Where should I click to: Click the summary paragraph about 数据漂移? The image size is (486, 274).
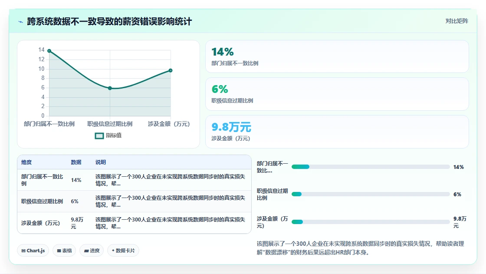361,248
